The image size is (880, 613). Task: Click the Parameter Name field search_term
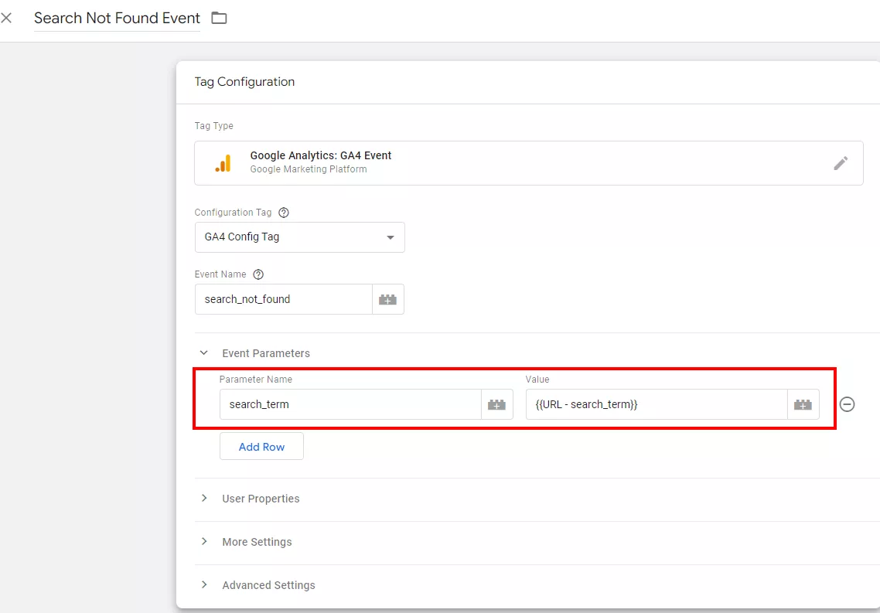tap(350, 404)
